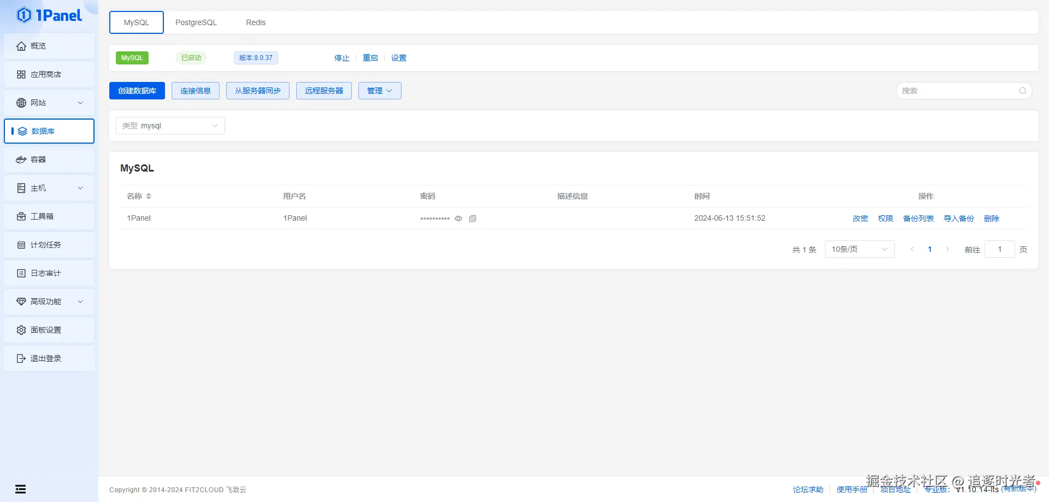This screenshot has height=502, width=1049.
Task: Click the 远程服务器 button
Action: coord(324,91)
